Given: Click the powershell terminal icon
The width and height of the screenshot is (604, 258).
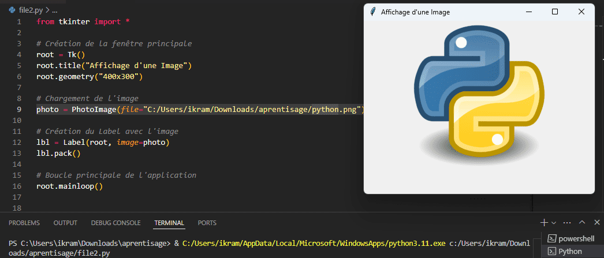Looking at the screenshot, I should pos(551,239).
